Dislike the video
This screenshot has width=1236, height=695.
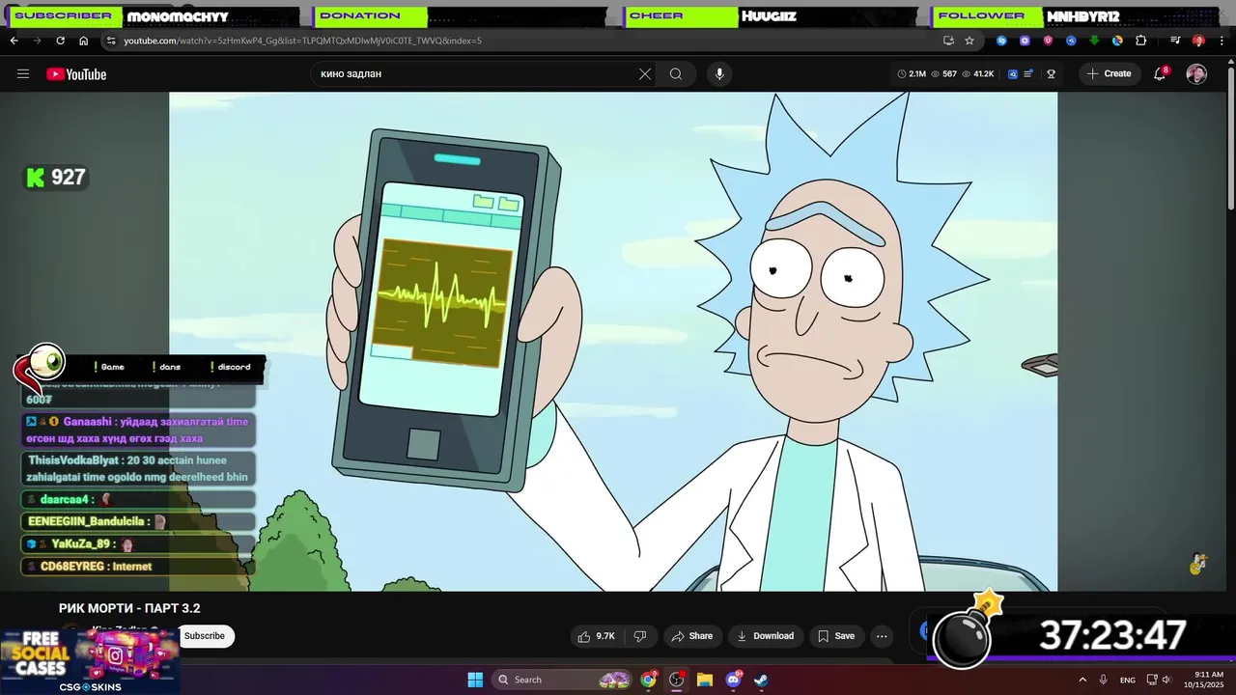[639, 636]
